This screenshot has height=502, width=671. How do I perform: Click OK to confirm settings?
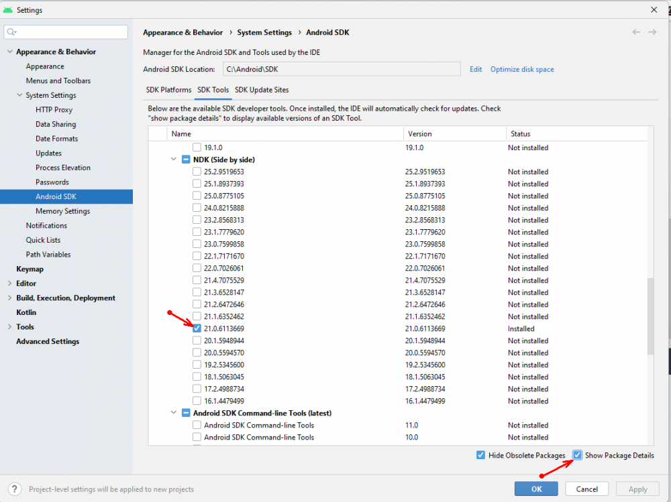(536, 489)
